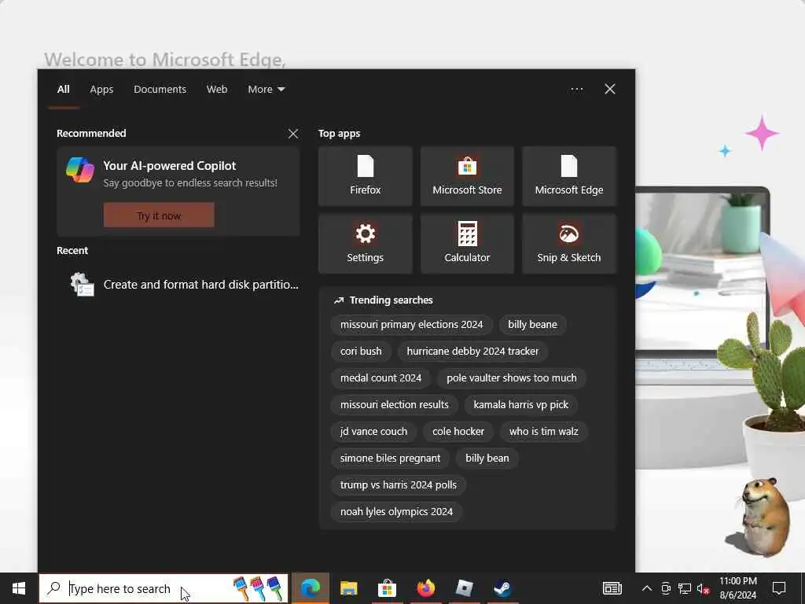Click the Try it now button
The image size is (805, 604).
click(x=159, y=215)
